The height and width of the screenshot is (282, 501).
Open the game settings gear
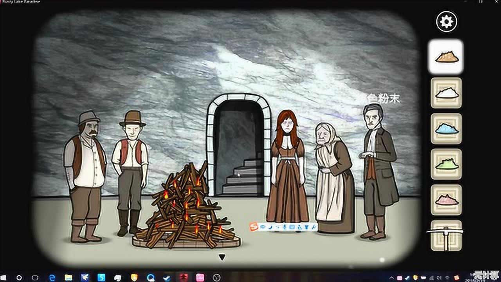click(446, 22)
